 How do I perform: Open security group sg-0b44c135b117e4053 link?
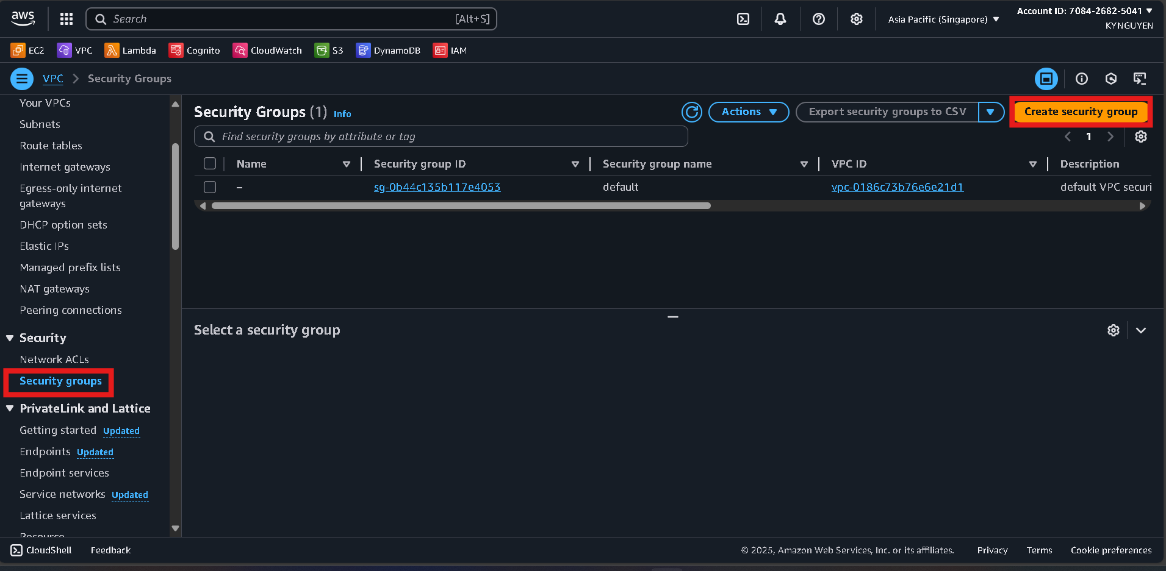(x=437, y=187)
